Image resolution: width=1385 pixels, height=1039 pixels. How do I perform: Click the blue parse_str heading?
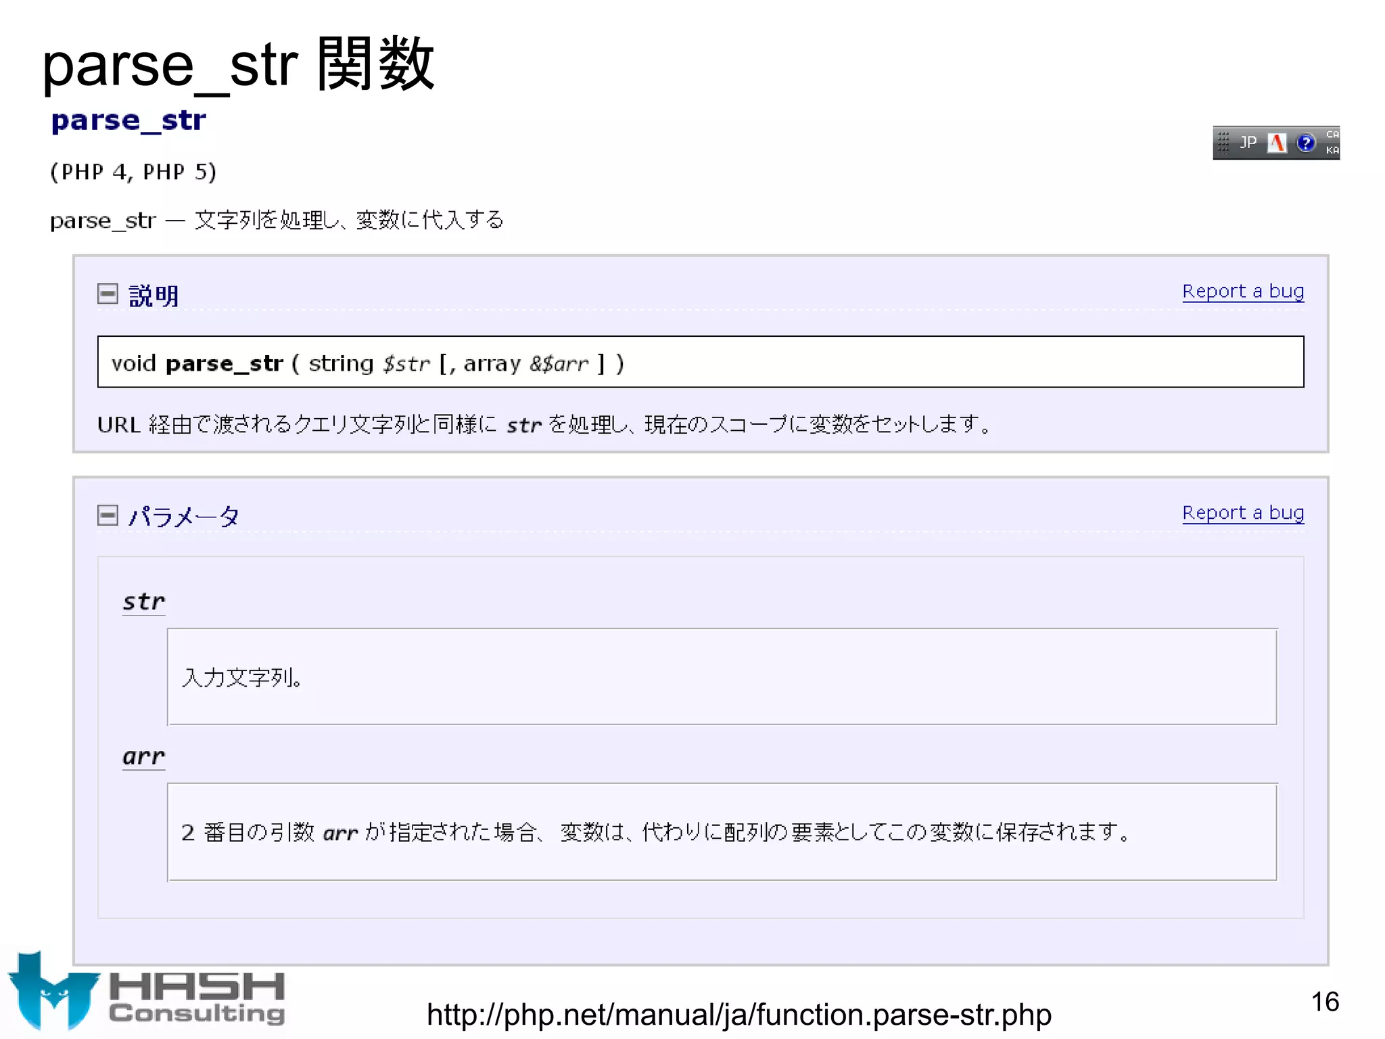point(128,121)
